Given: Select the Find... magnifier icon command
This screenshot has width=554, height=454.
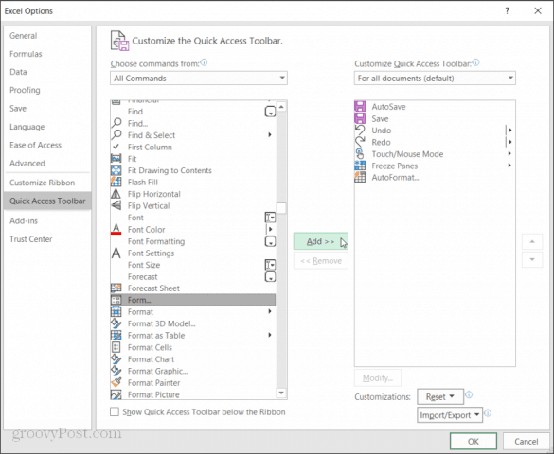Looking at the screenshot, I should click(x=116, y=123).
